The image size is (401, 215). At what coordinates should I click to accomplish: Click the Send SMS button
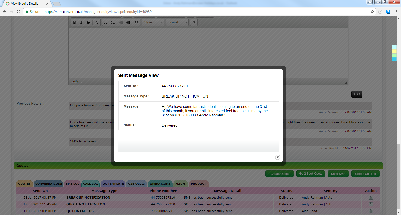point(338,174)
